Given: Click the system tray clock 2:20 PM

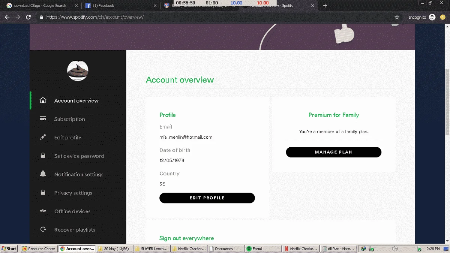Looking at the screenshot, I should click(433, 249).
